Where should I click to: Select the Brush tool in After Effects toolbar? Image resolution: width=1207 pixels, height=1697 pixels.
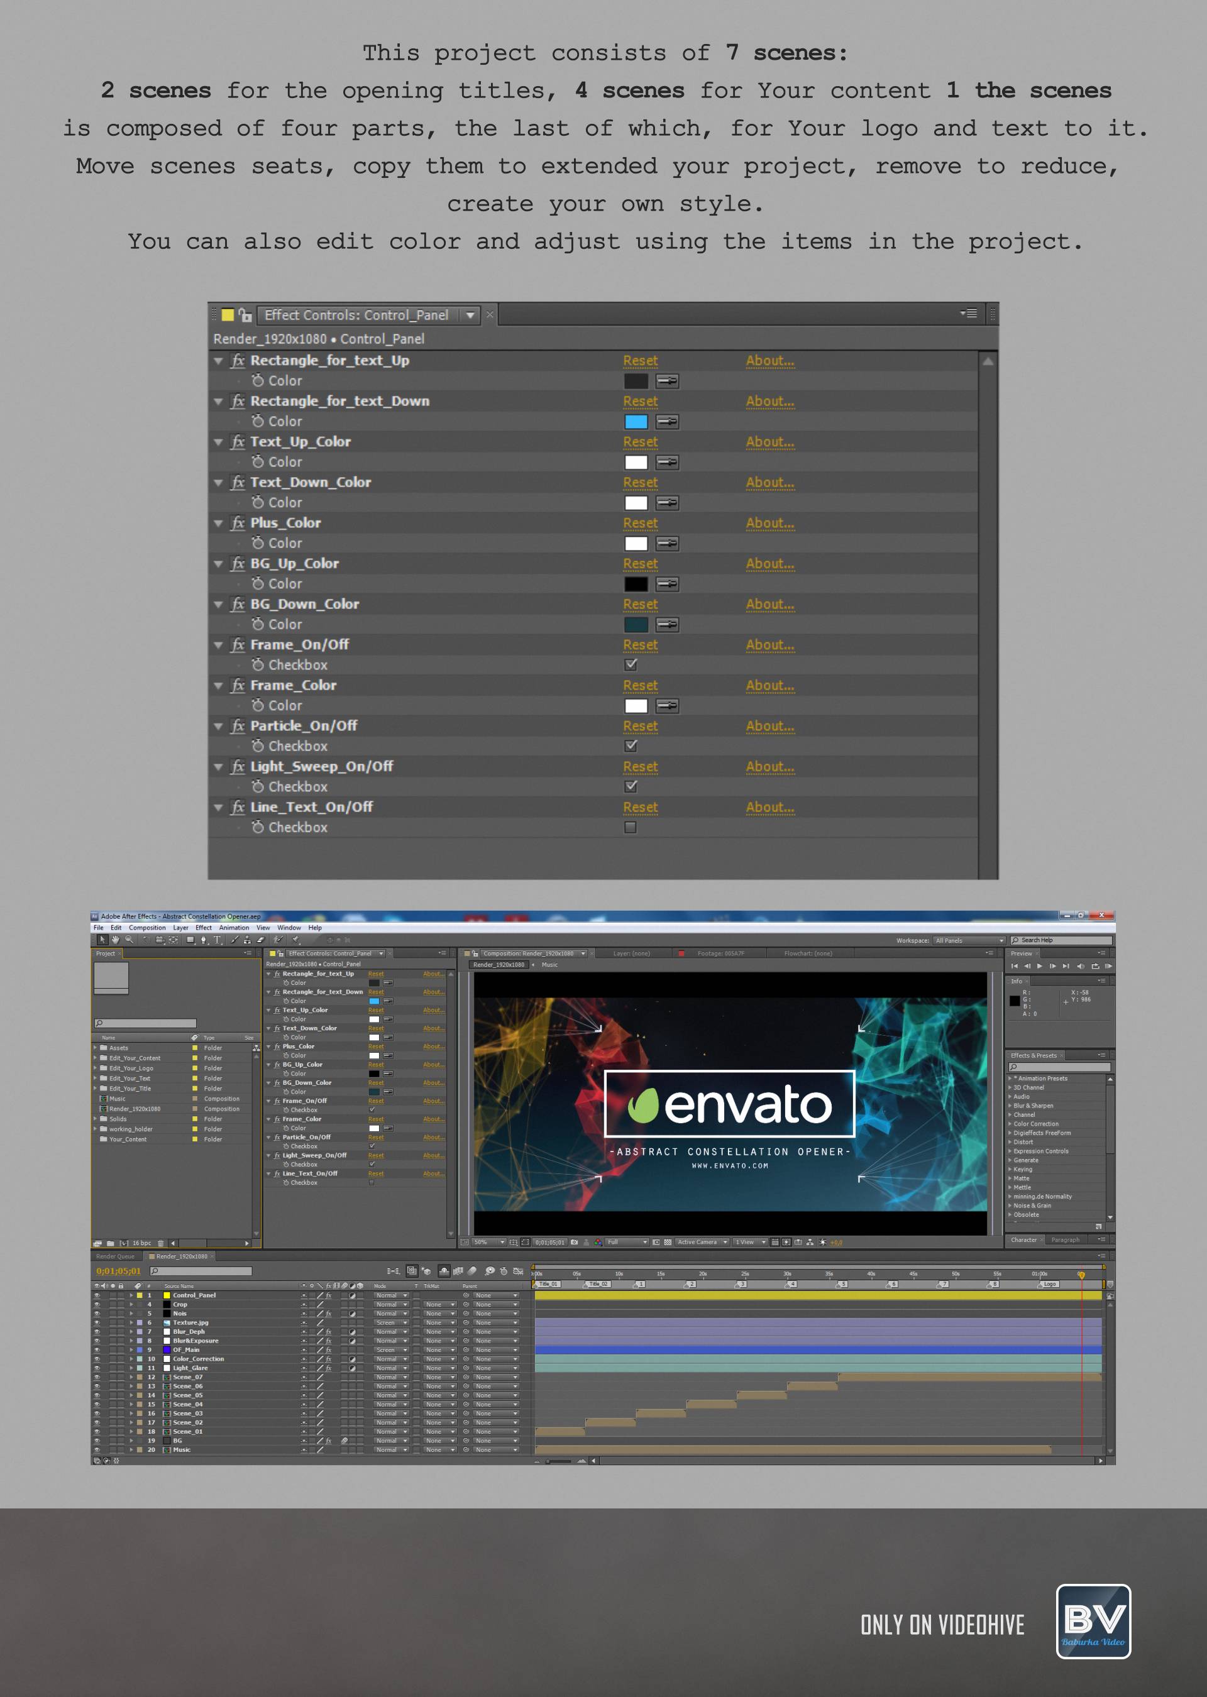click(235, 940)
